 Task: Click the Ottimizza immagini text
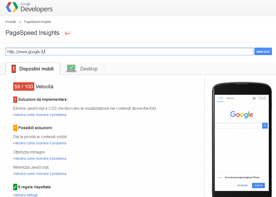[29, 152]
